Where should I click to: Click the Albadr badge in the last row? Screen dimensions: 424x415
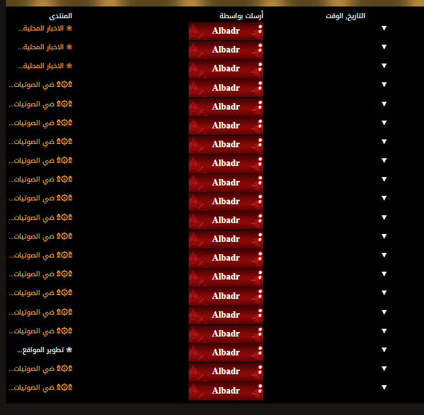[226, 390]
